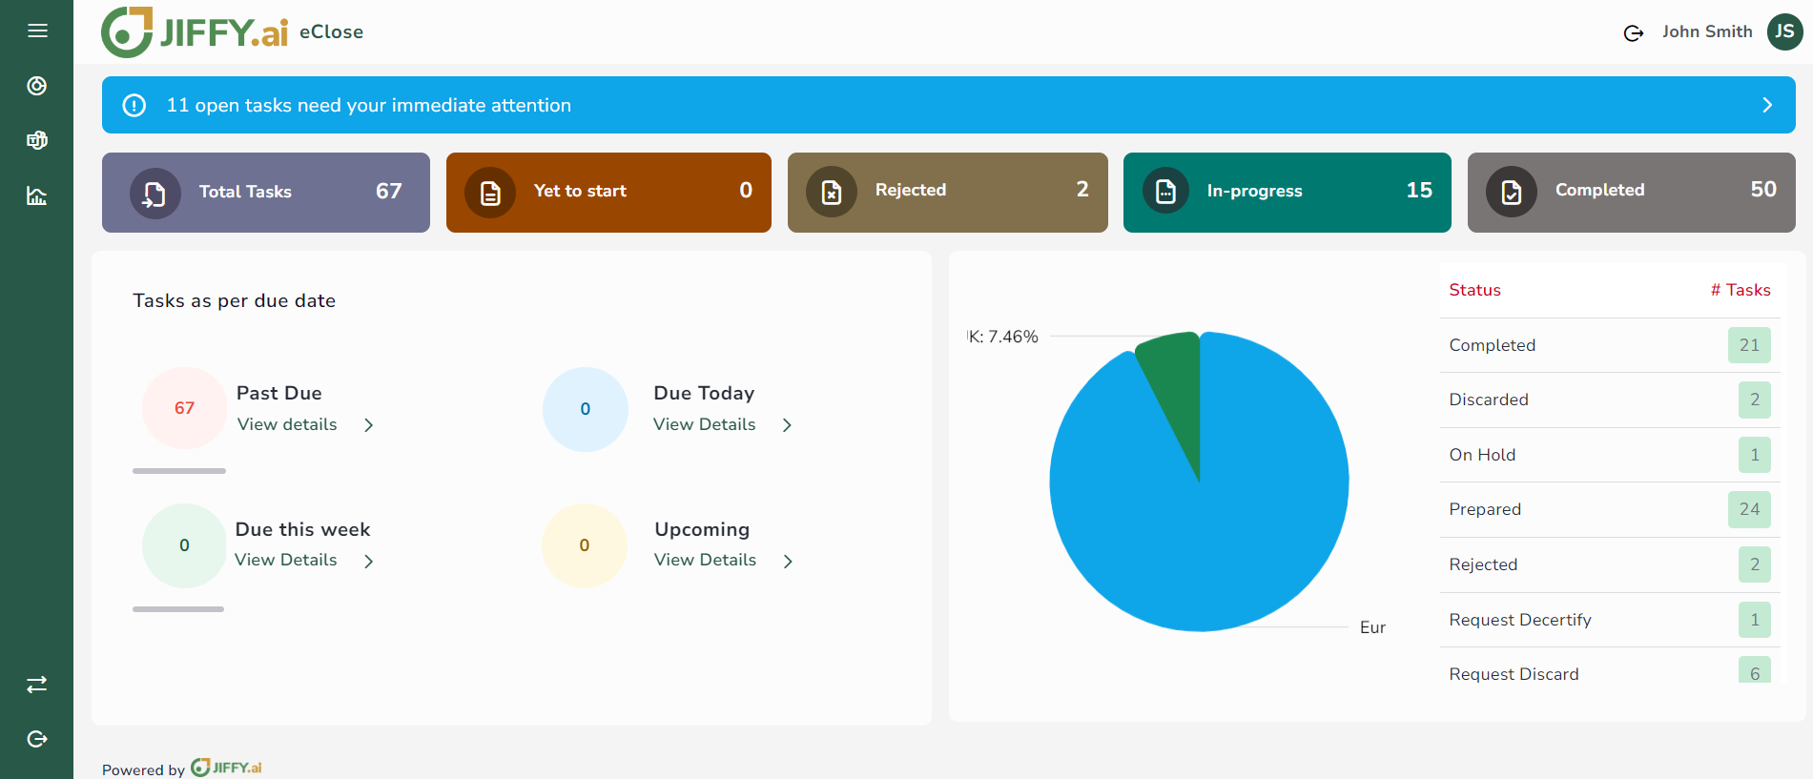Click the JIFFY.ai logo in header
Screen dimensions: 1813x779
click(x=196, y=32)
